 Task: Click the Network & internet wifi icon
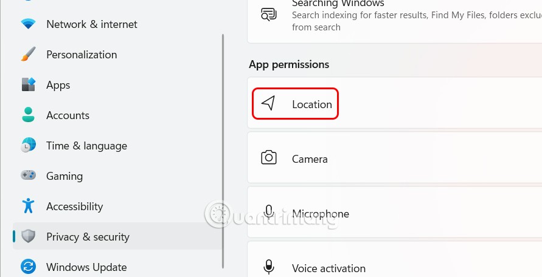28,24
